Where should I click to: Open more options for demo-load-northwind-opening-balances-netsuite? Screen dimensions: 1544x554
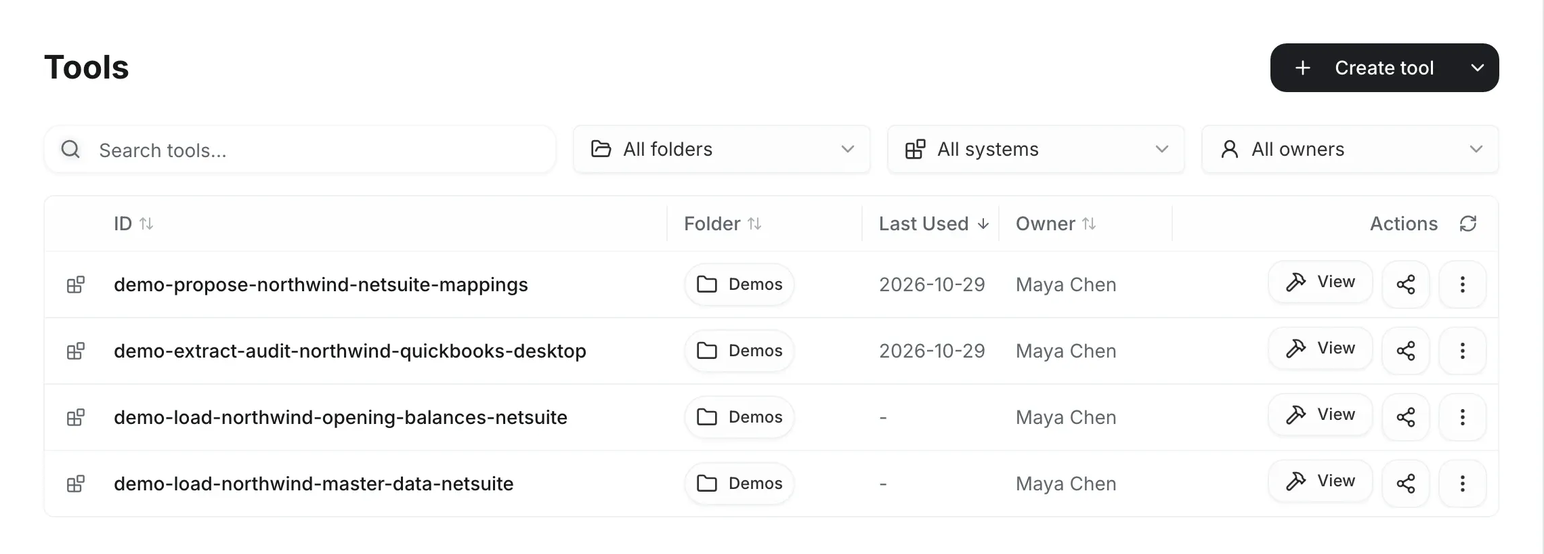coord(1463,417)
